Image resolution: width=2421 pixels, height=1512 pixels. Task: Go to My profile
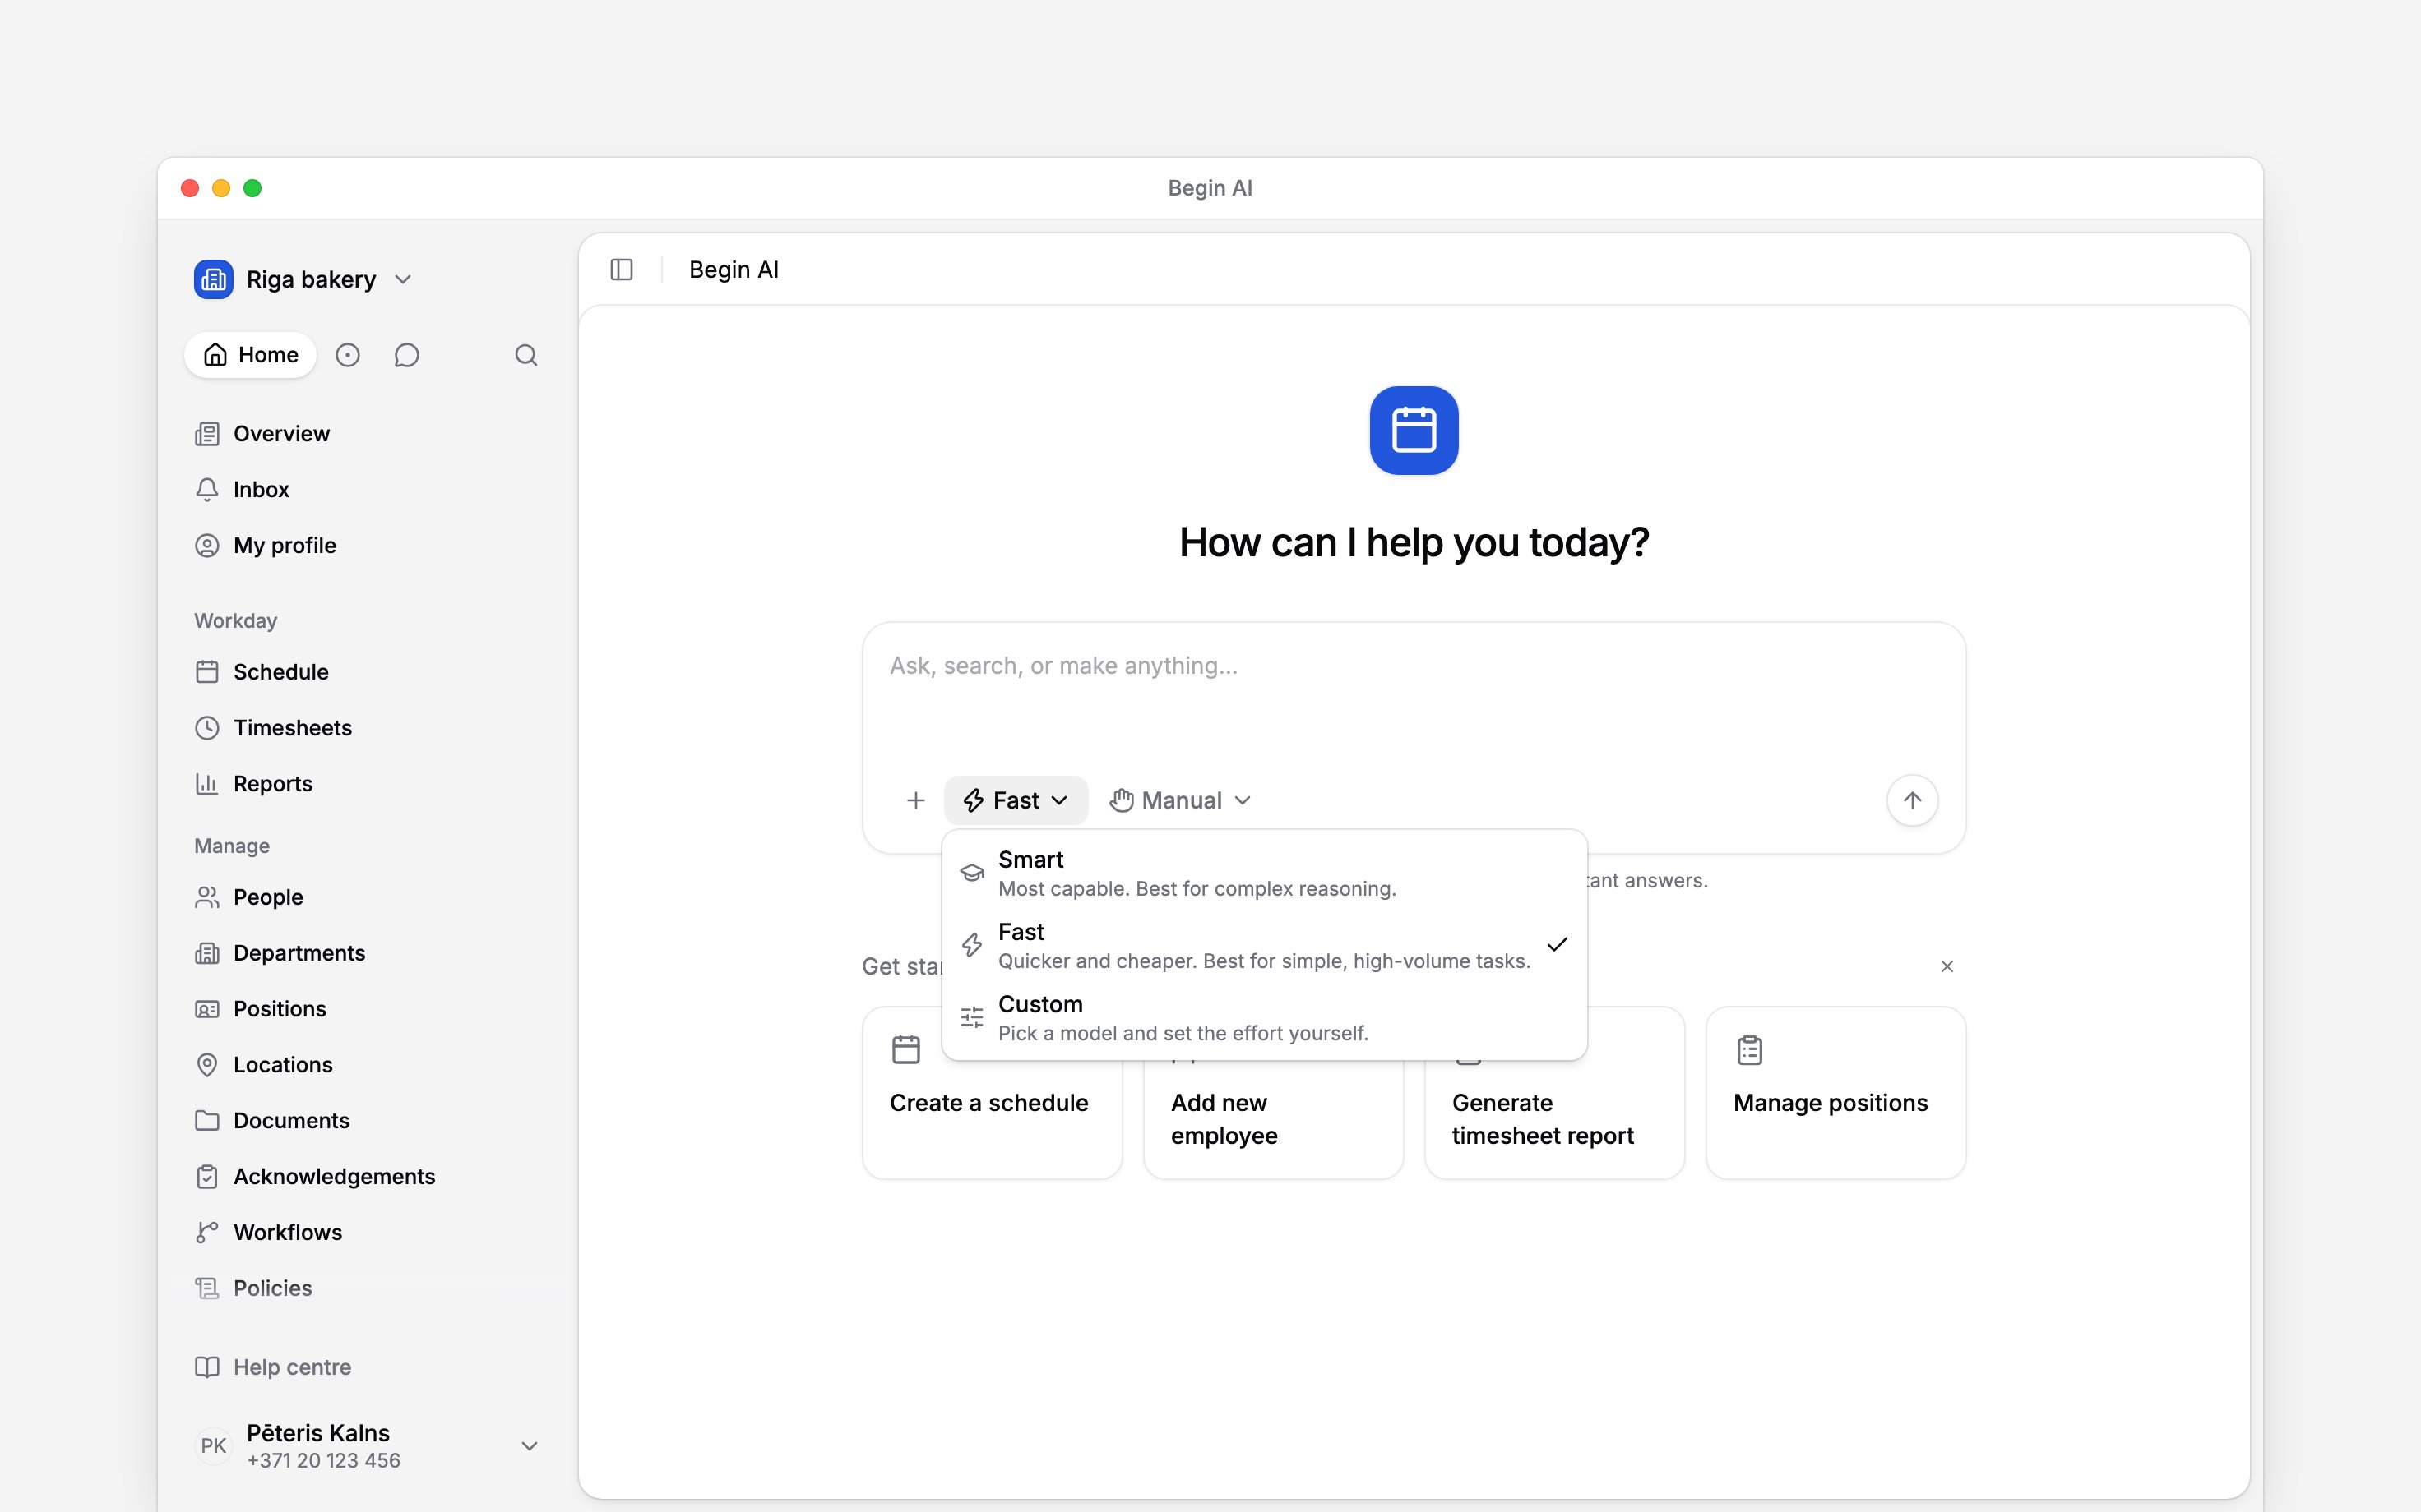pyautogui.click(x=366, y=546)
